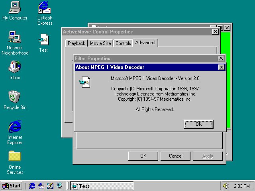Click the View Channels quick launch icon

click(x=59, y=186)
